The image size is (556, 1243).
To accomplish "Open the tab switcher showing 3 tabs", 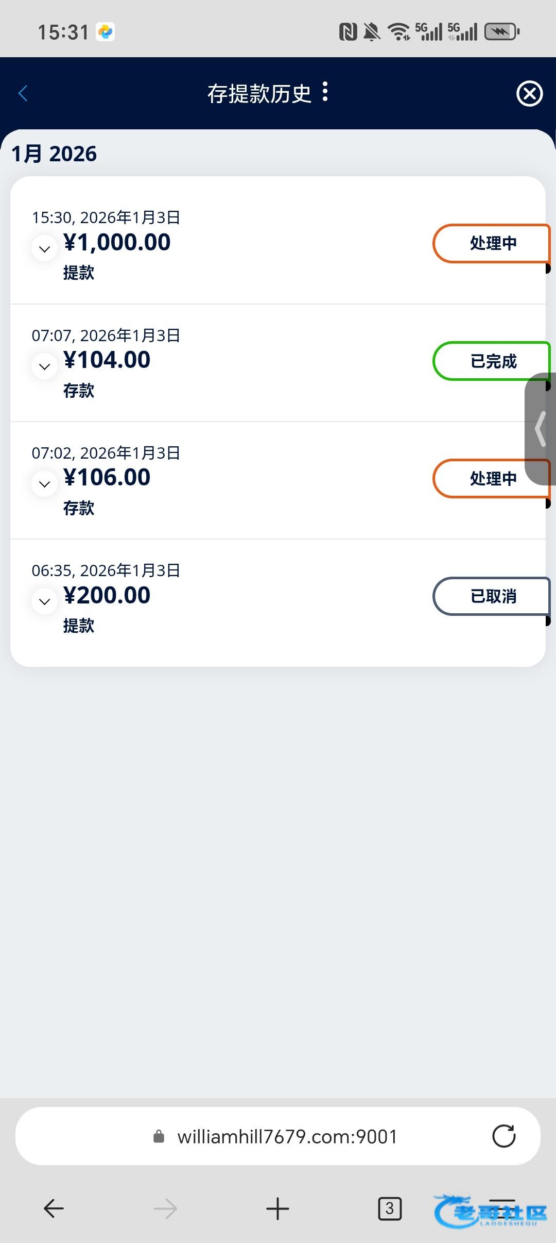I will tap(390, 1208).
